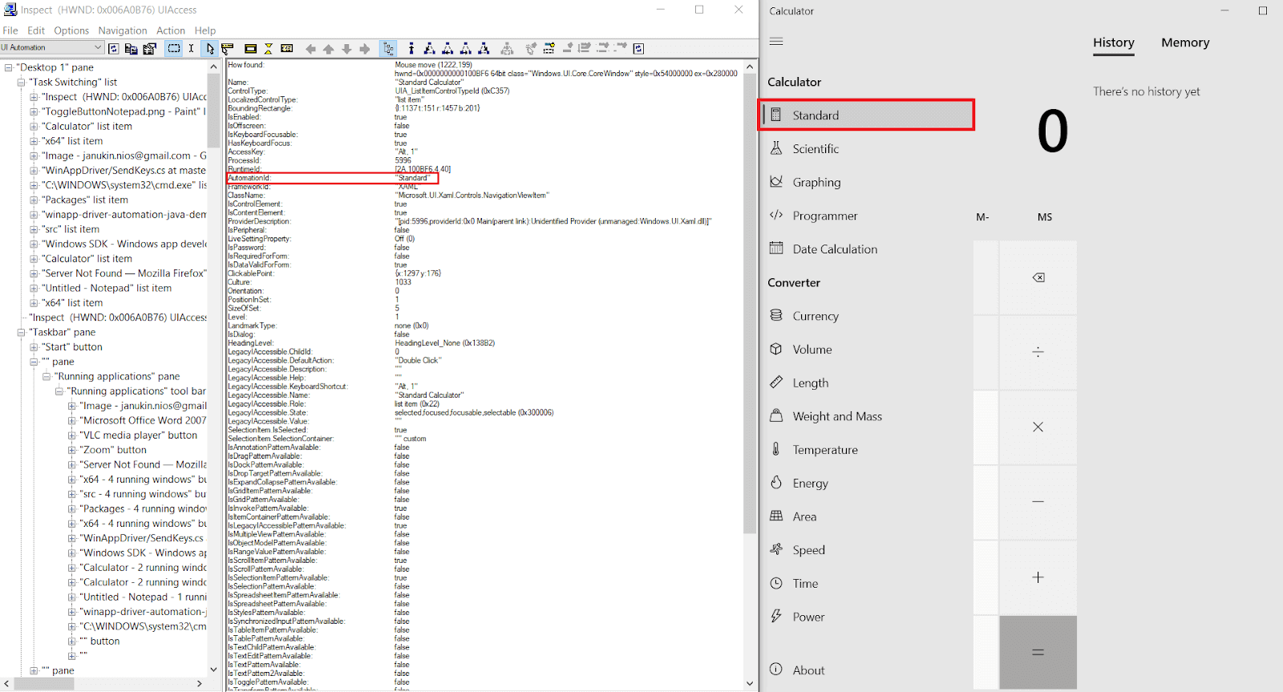Click the Energy flame icon

776,483
